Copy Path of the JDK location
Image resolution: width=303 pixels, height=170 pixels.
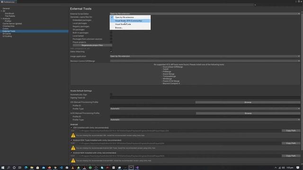click(291, 131)
